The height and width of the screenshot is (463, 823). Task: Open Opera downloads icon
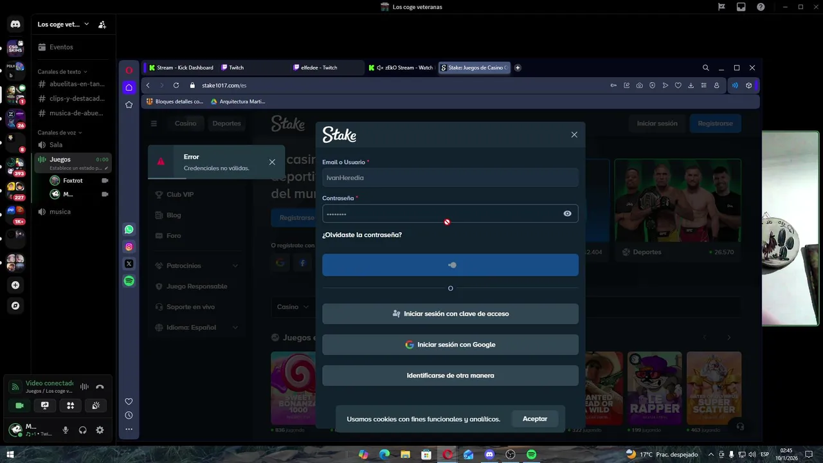point(691,86)
